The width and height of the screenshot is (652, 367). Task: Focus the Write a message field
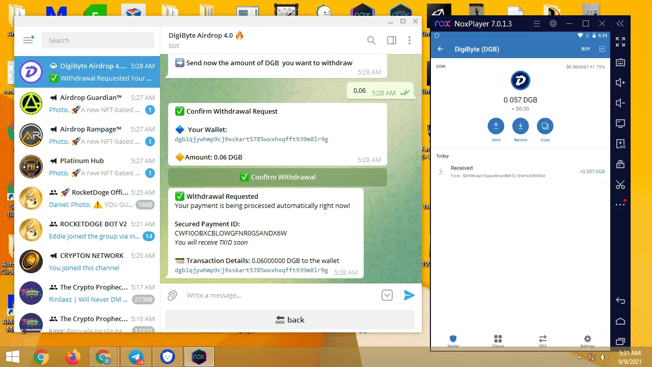point(280,295)
